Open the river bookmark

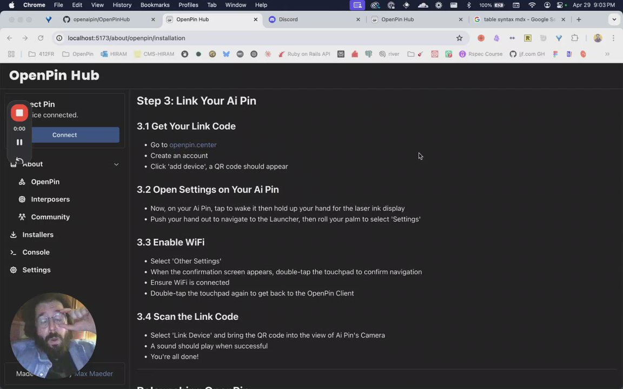389,54
